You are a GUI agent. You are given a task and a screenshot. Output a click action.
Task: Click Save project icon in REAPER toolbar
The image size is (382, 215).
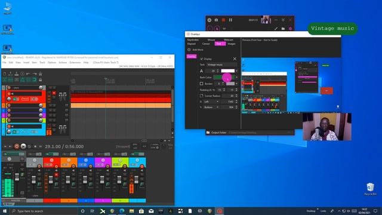pos(17,73)
